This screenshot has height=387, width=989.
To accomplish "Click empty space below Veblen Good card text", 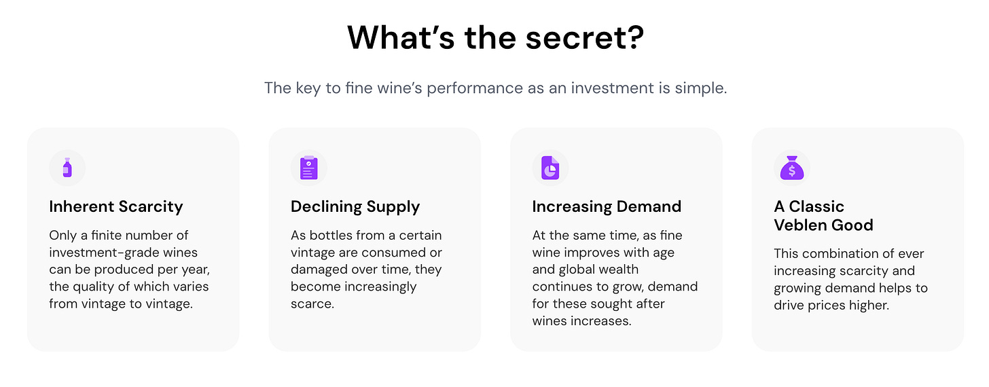I will (x=857, y=331).
